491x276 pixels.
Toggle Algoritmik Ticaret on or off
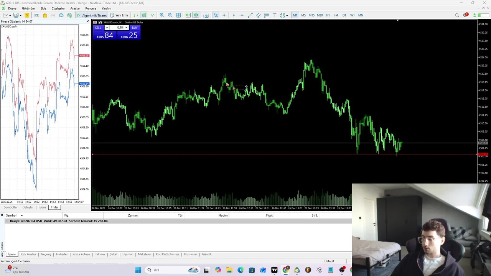[92, 15]
